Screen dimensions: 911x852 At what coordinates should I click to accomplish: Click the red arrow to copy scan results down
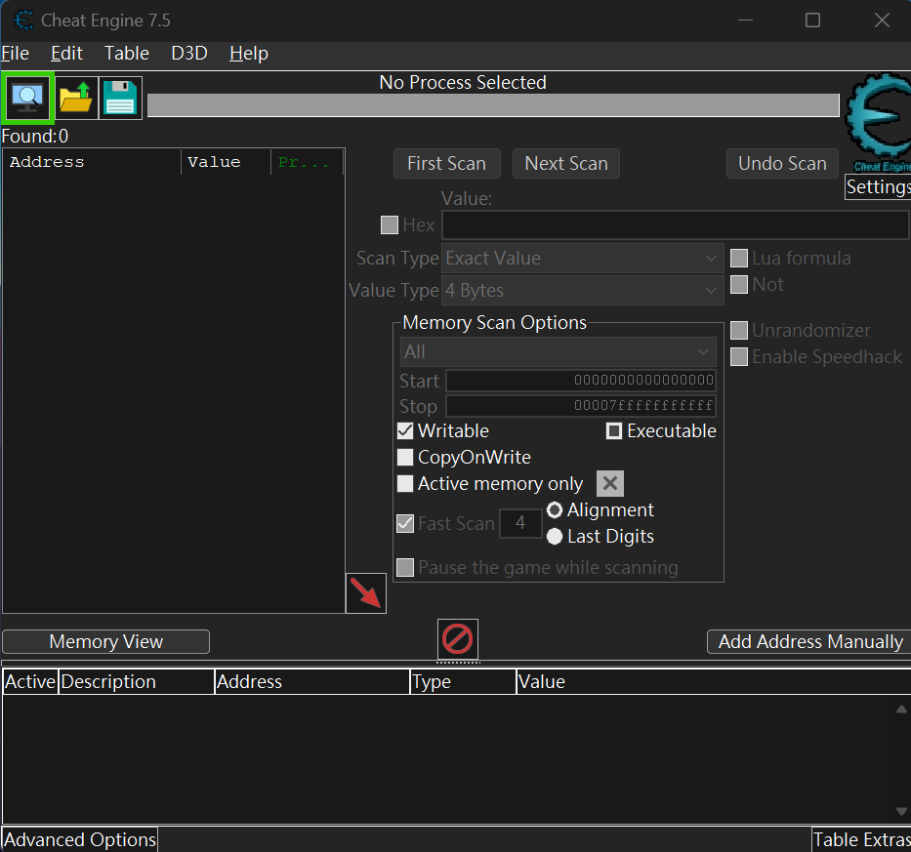click(x=365, y=591)
